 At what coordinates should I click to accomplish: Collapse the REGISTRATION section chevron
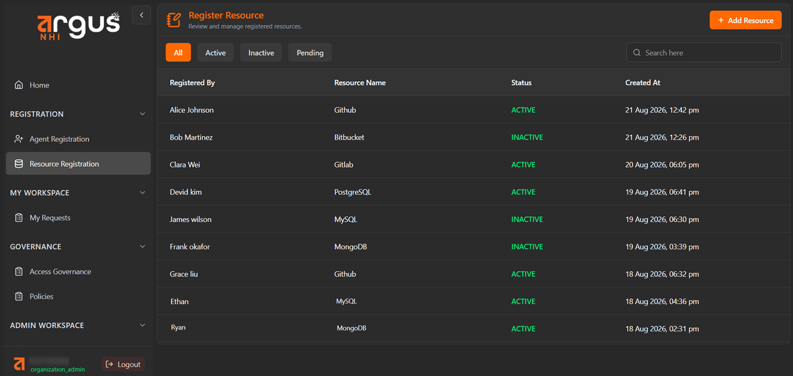point(142,114)
